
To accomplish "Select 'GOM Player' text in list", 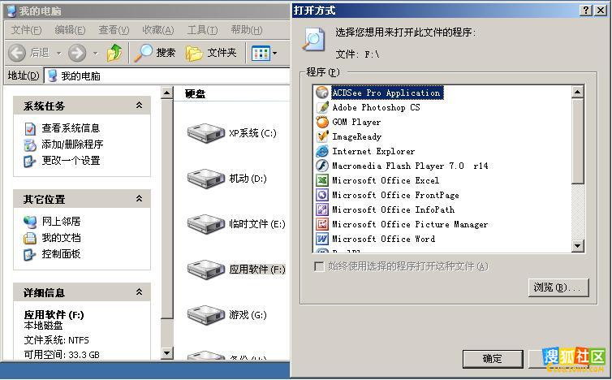I will 356,122.
